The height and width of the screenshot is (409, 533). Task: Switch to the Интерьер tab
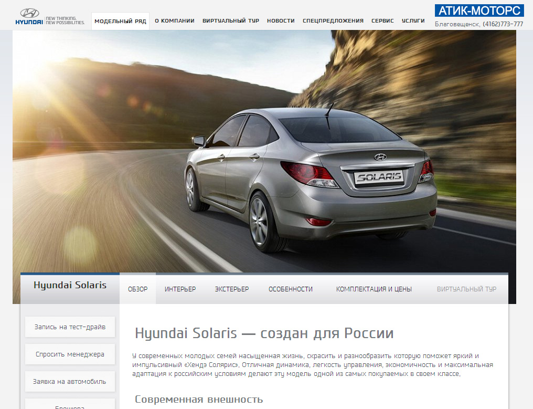click(x=180, y=289)
